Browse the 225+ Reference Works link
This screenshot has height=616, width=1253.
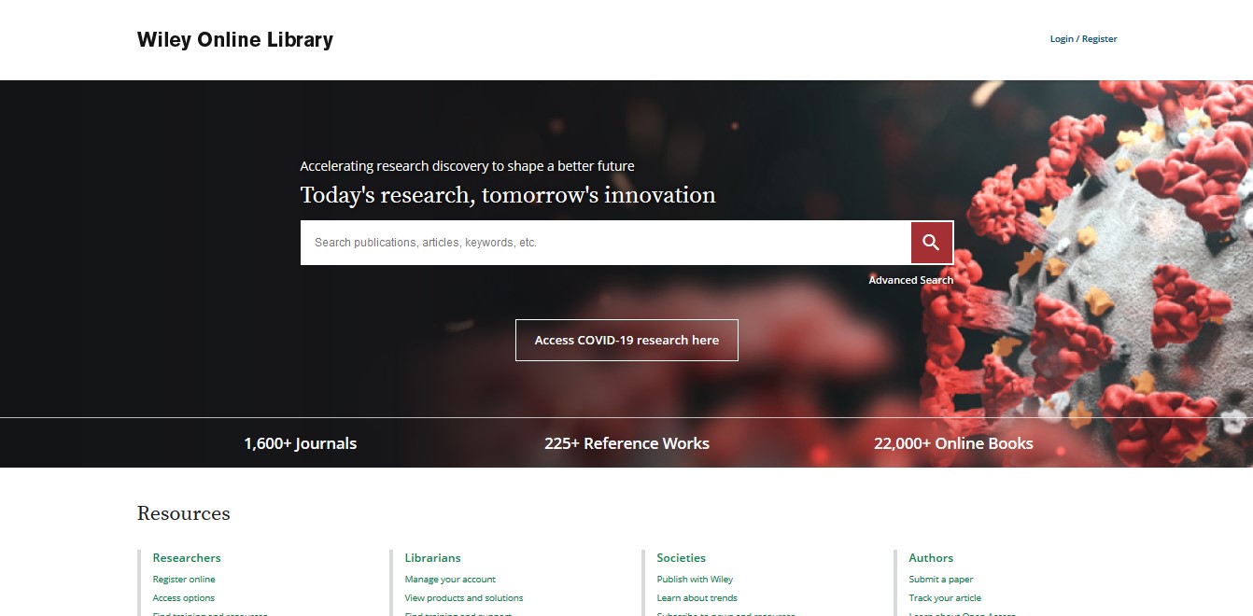point(626,443)
